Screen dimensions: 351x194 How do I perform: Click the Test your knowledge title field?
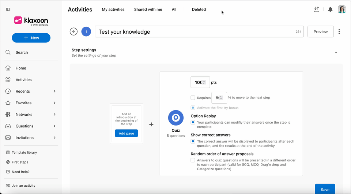pyautogui.click(x=199, y=31)
